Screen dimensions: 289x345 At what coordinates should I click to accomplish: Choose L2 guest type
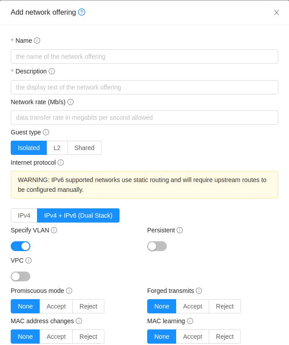57,148
